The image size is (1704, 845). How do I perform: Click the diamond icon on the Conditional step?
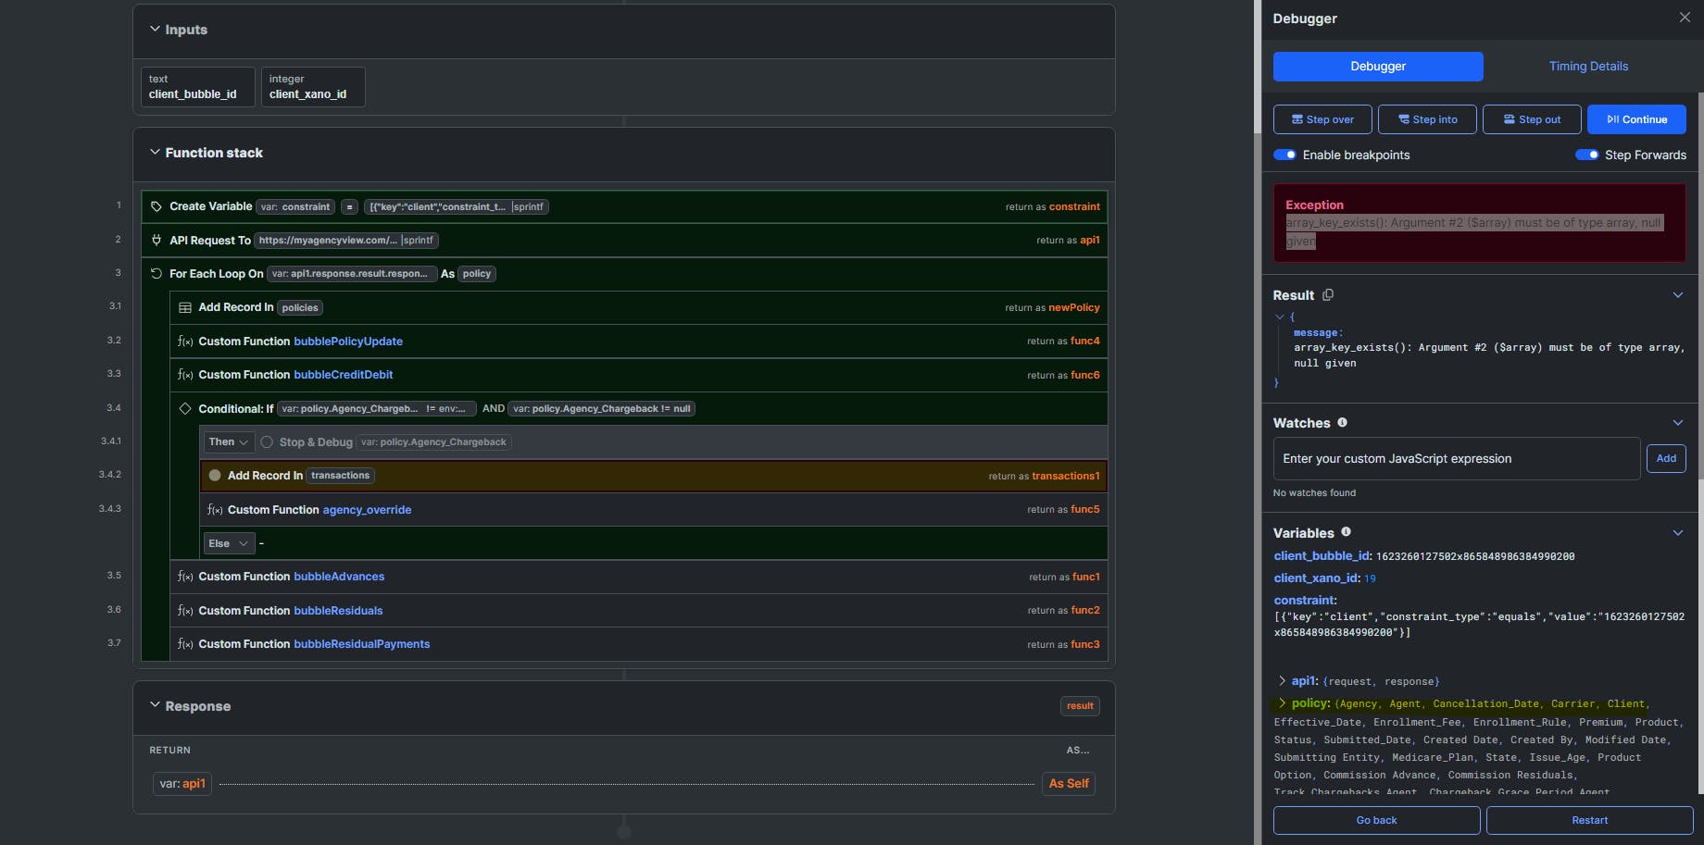click(185, 408)
